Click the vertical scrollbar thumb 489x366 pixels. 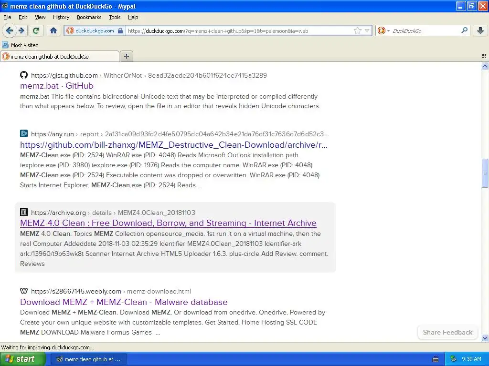click(x=485, y=173)
